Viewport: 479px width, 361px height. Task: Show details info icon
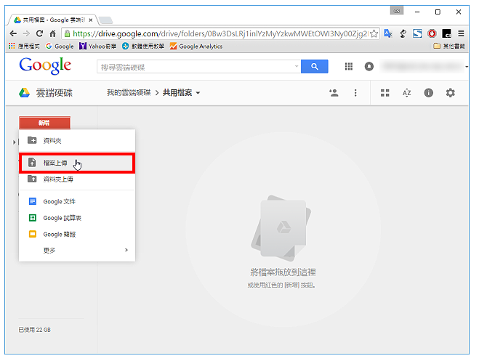[x=429, y=93]
